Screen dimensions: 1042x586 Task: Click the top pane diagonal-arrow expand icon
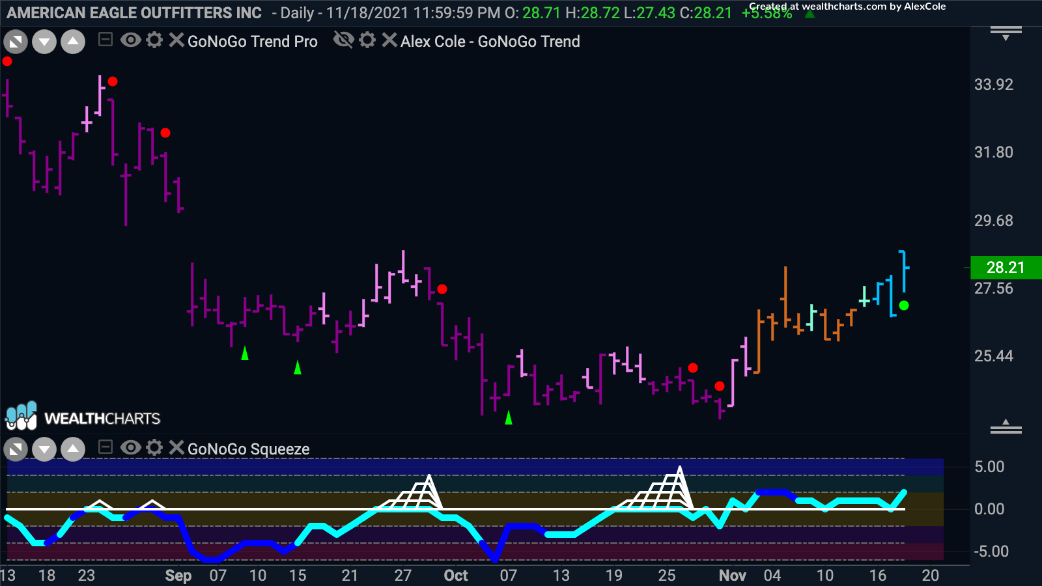(x=16, y=42)
